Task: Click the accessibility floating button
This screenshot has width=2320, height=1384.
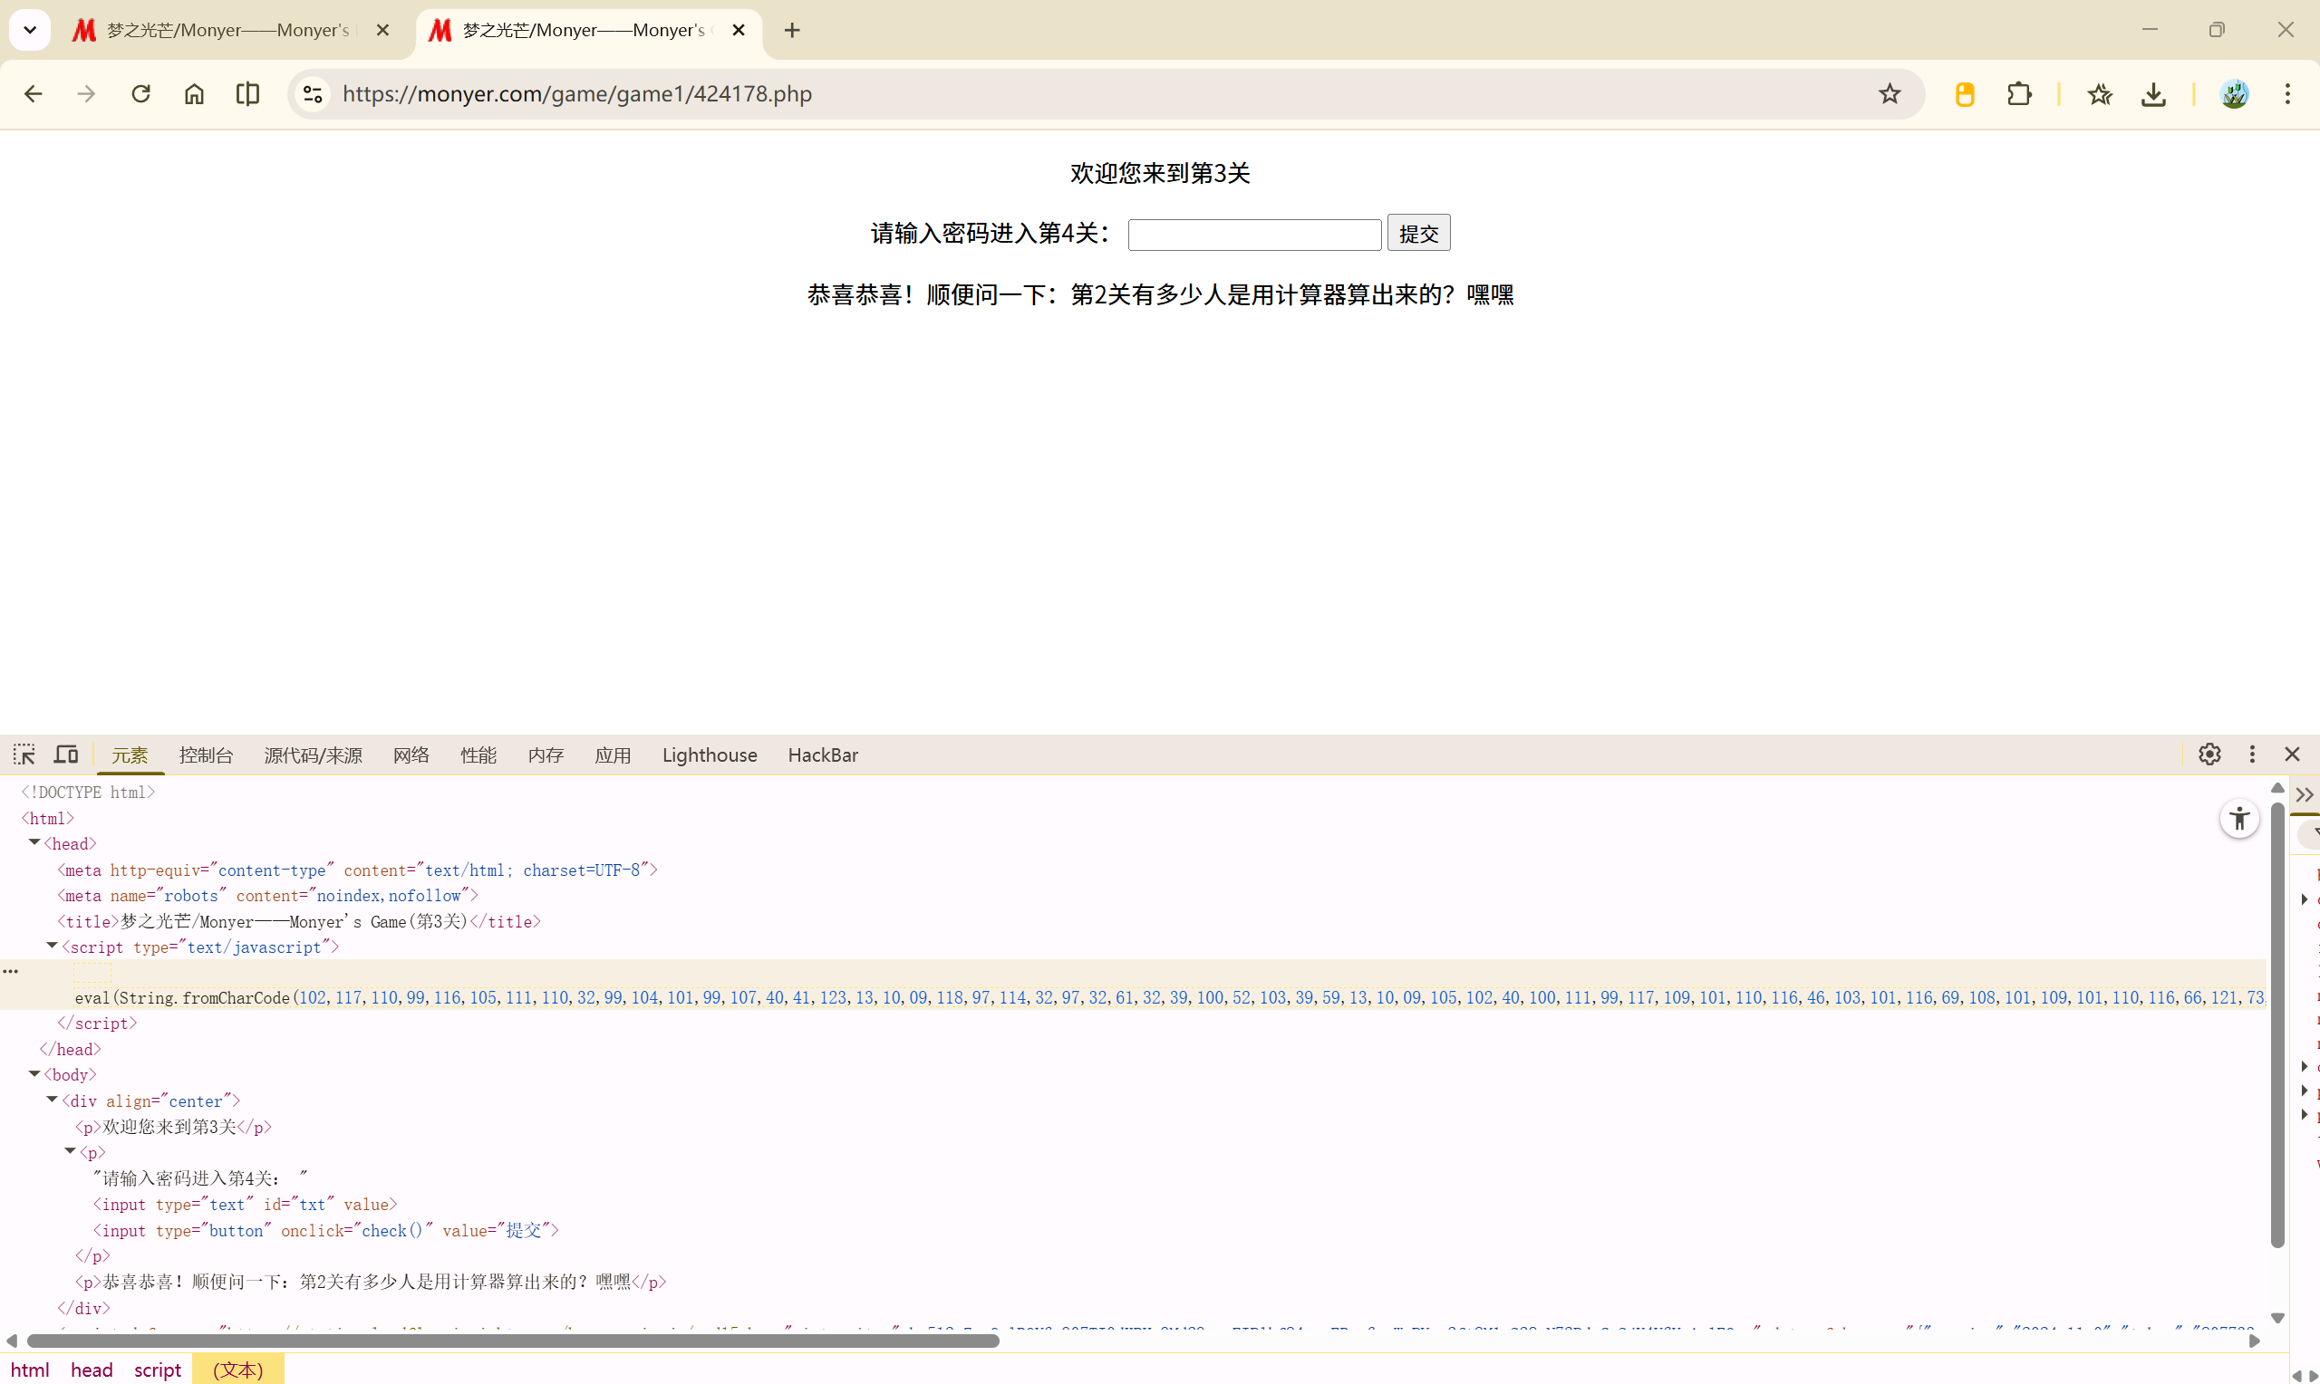Action: (2238, 819)
